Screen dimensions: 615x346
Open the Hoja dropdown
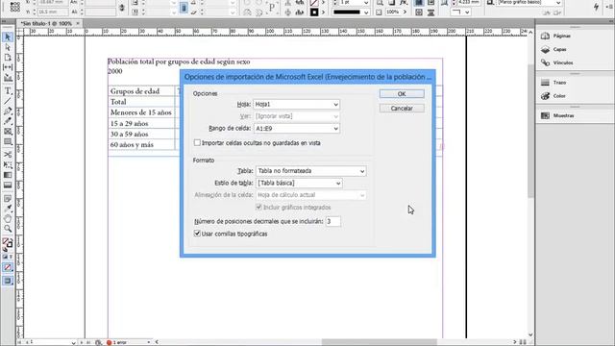pyautogui.click(x=297, y=105)
